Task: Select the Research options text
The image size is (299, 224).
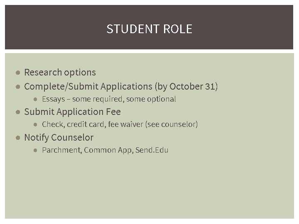Action: point(60,72)
